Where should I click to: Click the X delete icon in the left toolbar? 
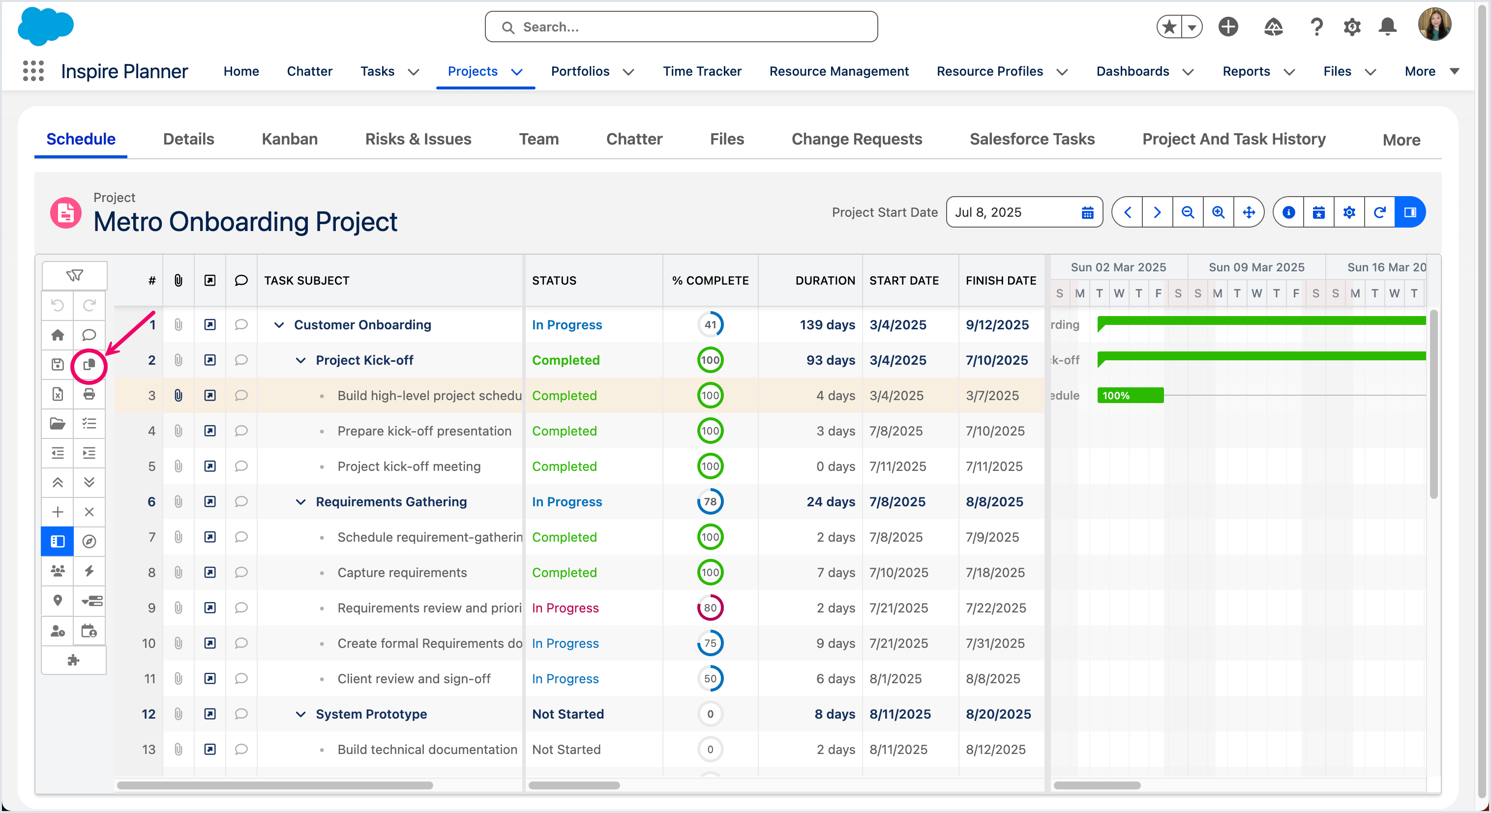[89, 512]
